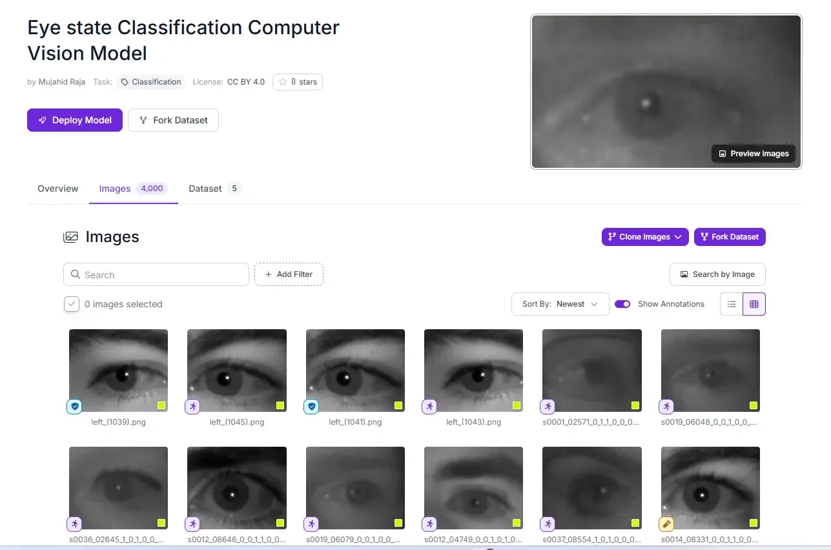Open Search by Image
This screenshot has width=831, height=550.
[x=717, y=274]
